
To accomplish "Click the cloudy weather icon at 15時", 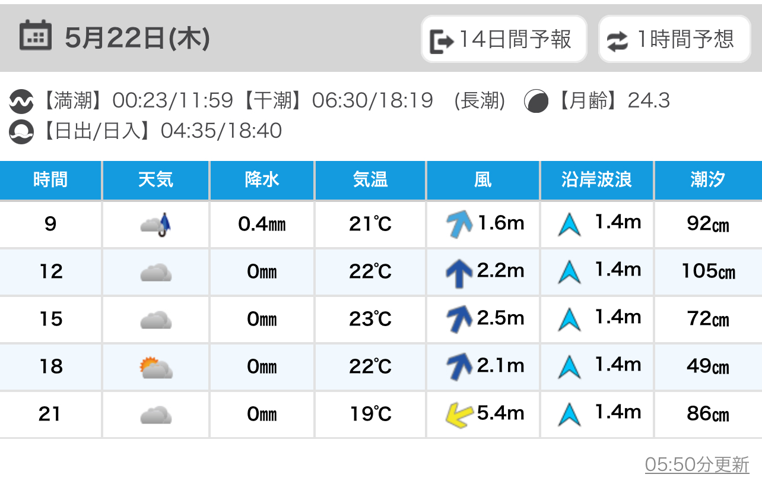I will (156, 320).
